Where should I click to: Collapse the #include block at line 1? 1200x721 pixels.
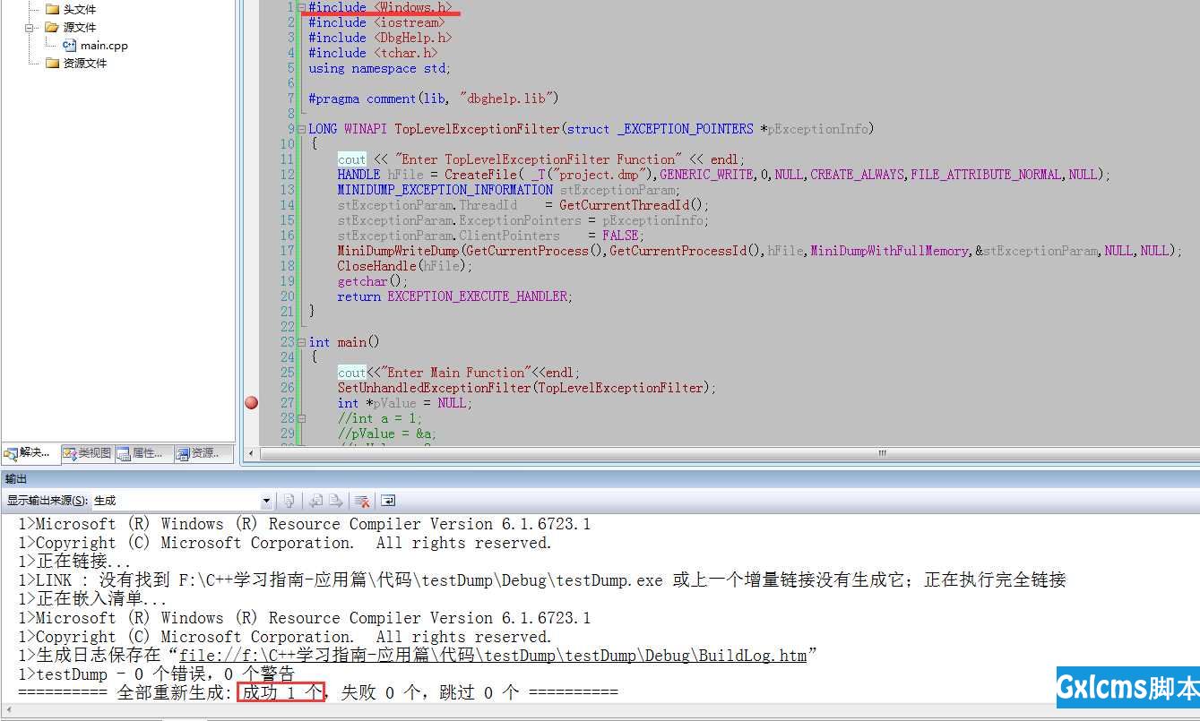(x=302, y=7)
